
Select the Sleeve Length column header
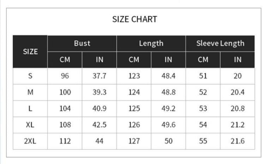click(x=220, y=43)
